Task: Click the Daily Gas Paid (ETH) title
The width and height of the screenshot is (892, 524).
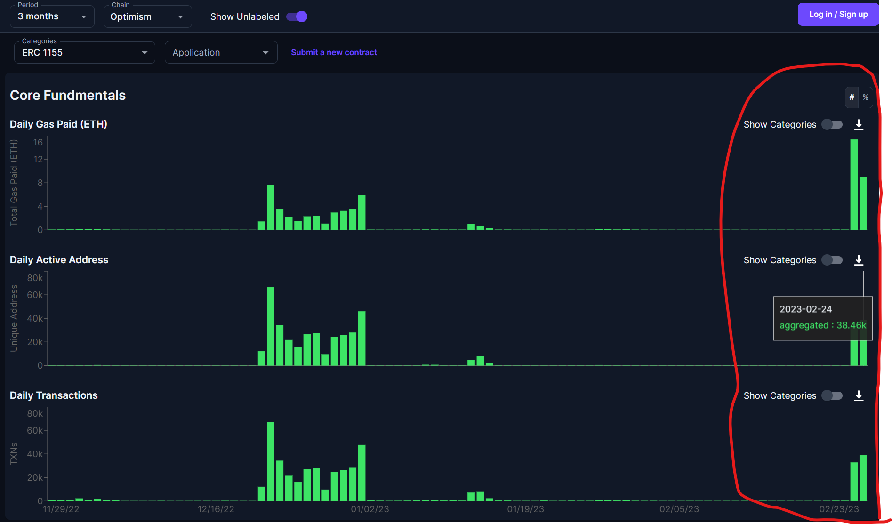Action: point(58,124)
